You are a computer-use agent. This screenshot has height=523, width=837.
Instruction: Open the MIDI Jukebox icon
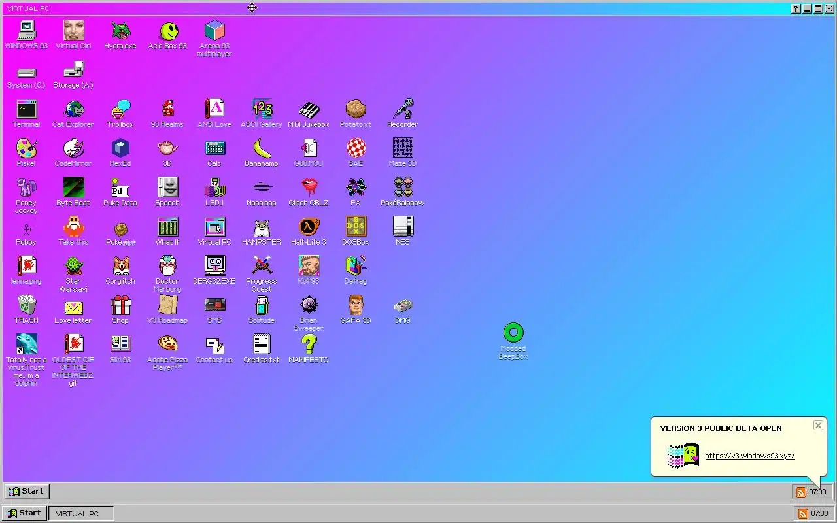tap(309, 114)
